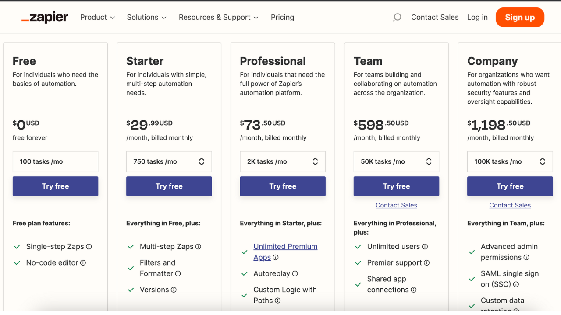Click Log in
The image size is (561, 315).
tap(477, 17)
